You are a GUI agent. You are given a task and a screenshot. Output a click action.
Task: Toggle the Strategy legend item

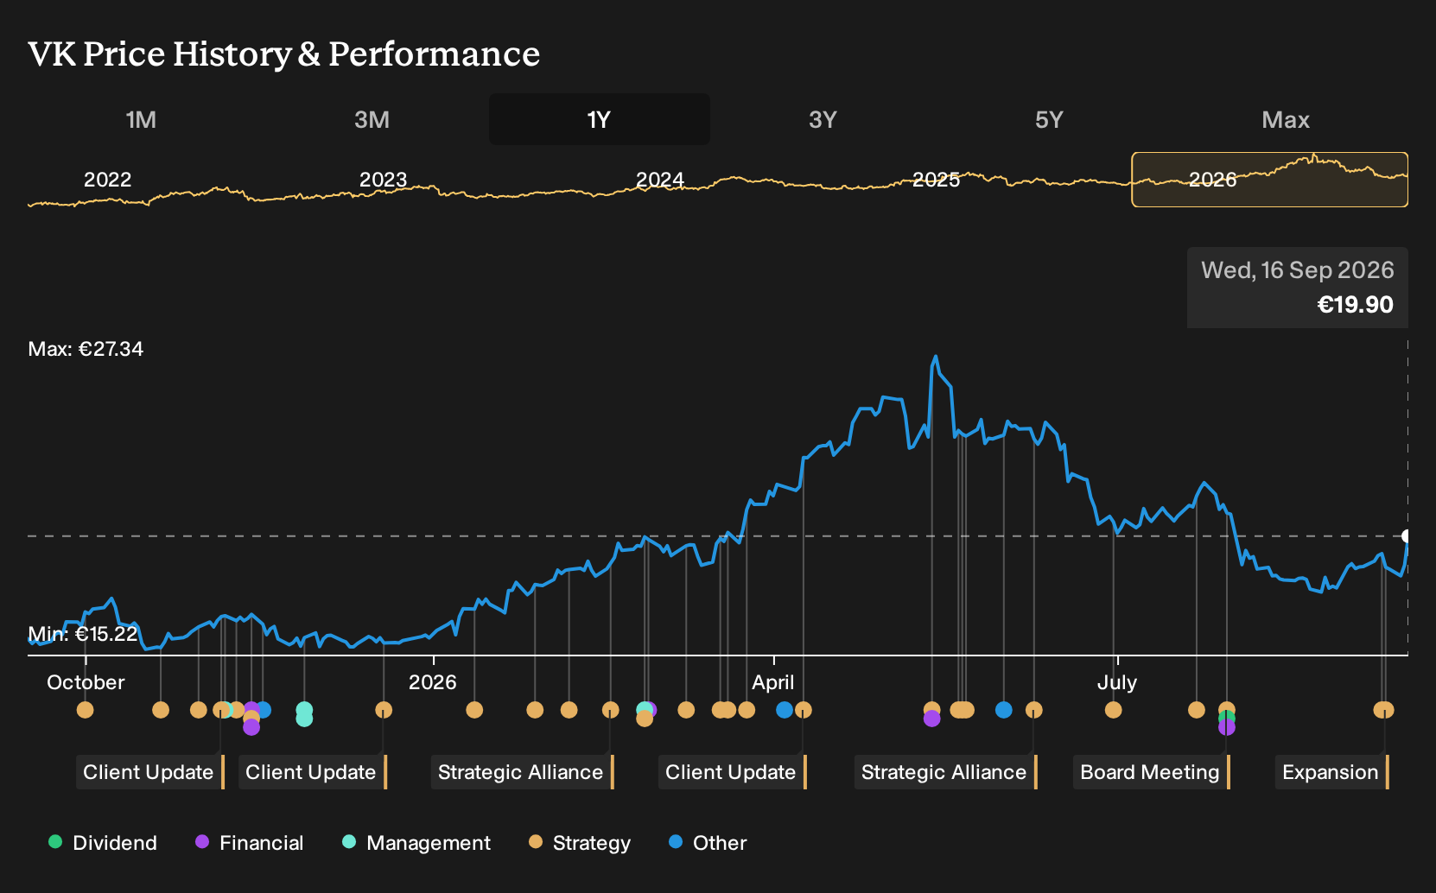[580, 843]
